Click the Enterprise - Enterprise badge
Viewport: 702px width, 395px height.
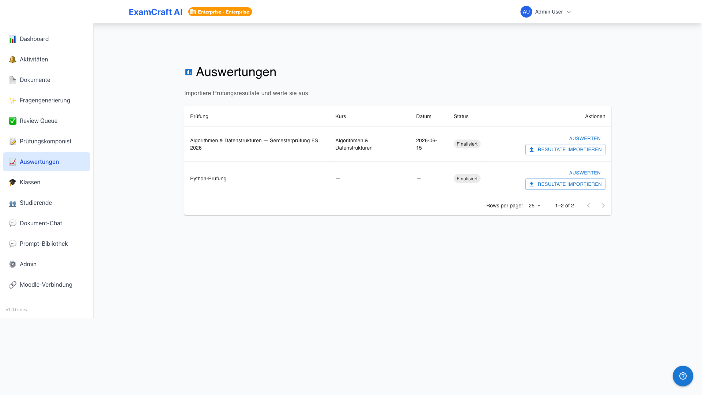pyautogui.click(x=220, y=12)
